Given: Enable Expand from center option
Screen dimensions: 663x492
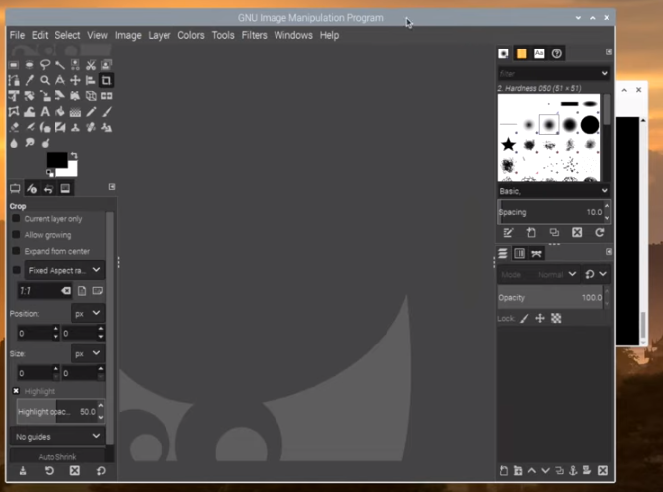Looking at the screenshot, I should pos(16,251).
